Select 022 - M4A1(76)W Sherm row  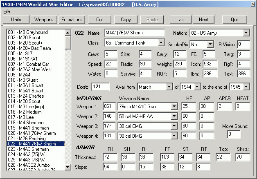36,144
